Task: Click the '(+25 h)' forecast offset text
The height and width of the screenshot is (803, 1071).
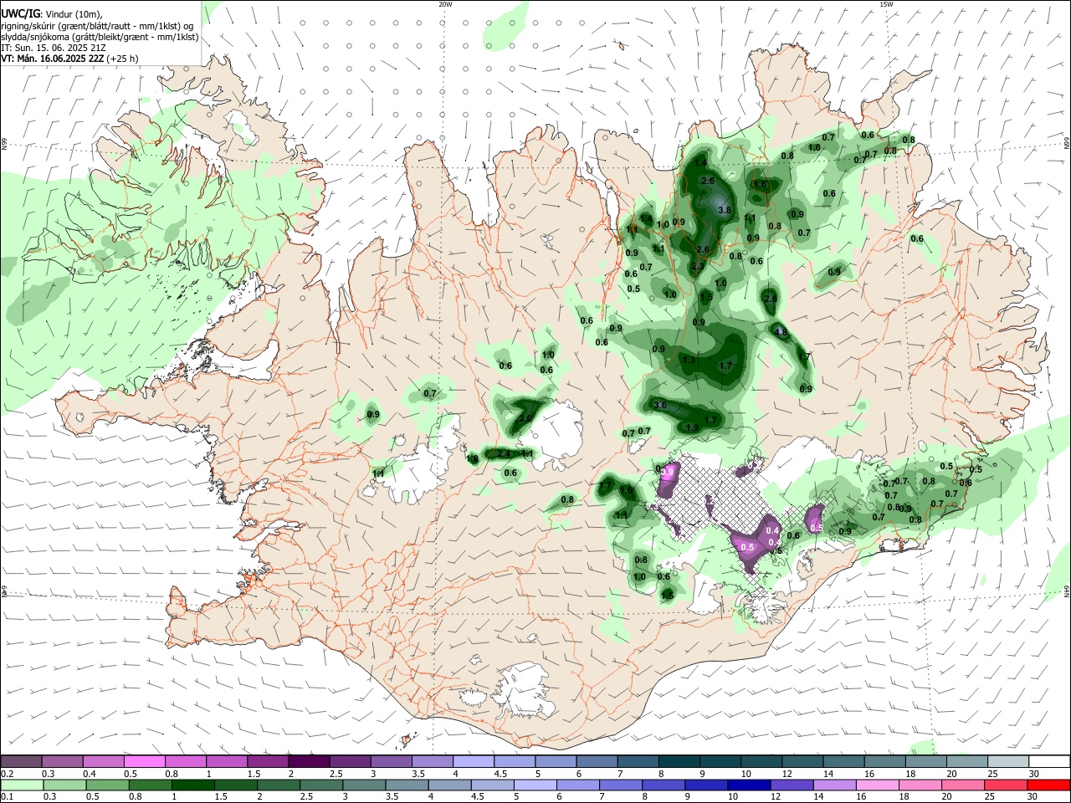Action: (x=122, y=59)
